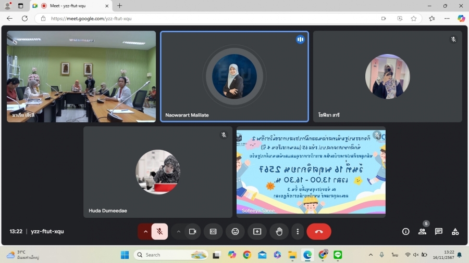
Task: Raise your hand in the meeting
Action: click(x=279, y=231)
